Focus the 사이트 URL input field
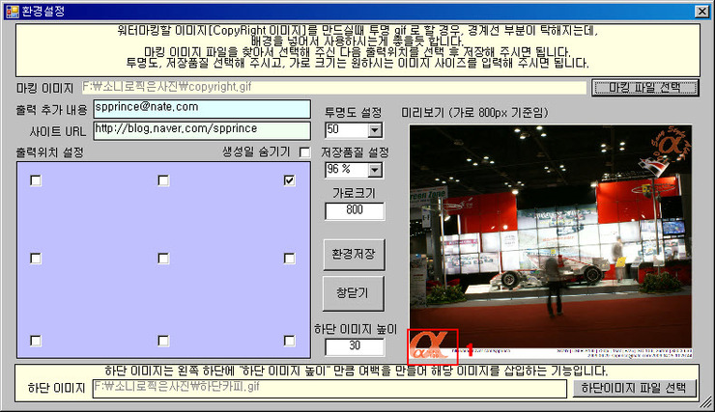The width and height of the screenshot is (715, 412). click(x=203, y=130)
